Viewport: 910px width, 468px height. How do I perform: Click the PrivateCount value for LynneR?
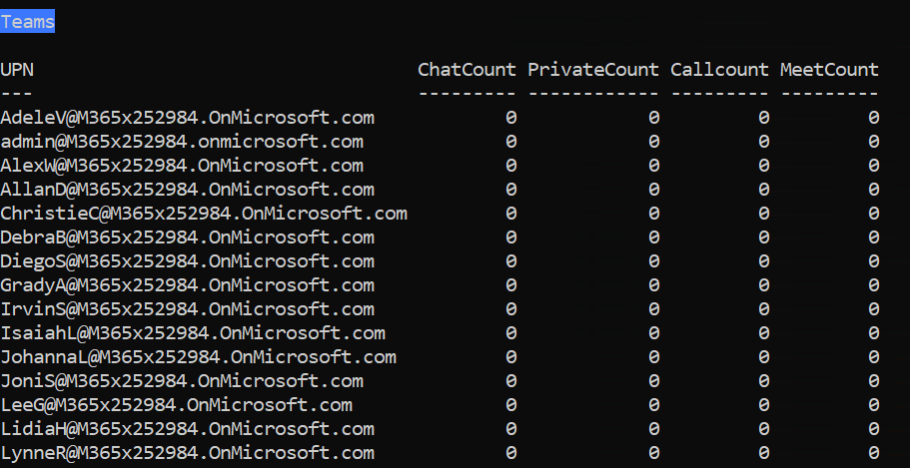click(x=654, y=453)
